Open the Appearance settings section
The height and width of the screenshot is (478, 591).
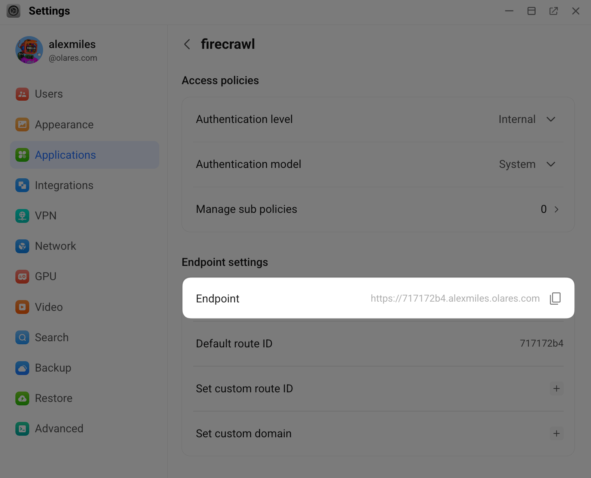85,124
